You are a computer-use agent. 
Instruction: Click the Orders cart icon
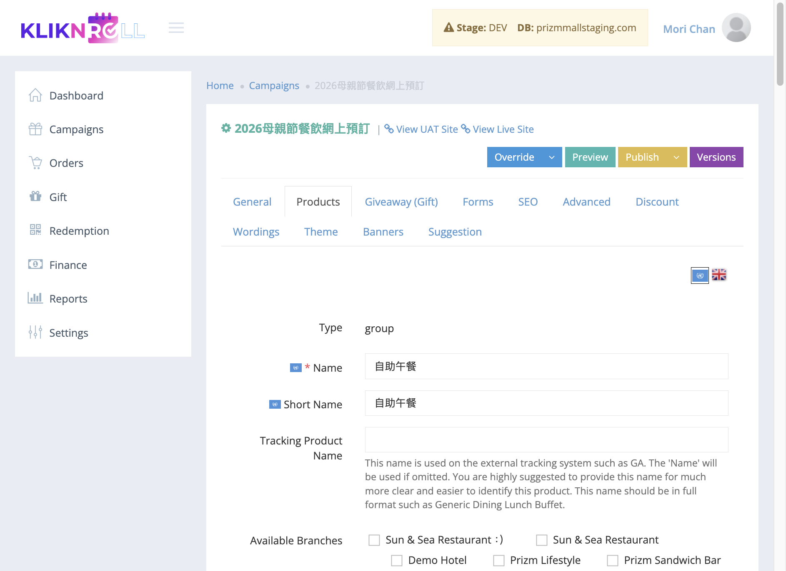[x=35, y=163]
